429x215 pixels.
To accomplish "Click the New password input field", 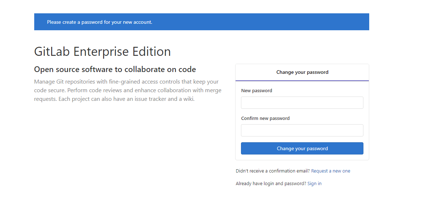I will [302, 103].
